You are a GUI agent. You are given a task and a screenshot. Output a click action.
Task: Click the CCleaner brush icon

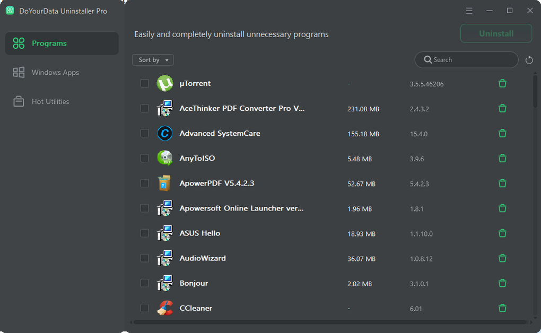tap(165, 308)
